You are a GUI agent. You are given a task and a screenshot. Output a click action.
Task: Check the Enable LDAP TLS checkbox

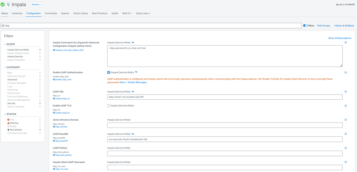pyautogui.click(x=109, y=106)
